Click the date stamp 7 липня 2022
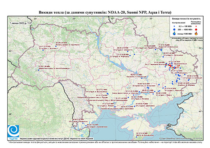The height and width of the screenshot is (148, 210). pyautogui.click(x=21, y=23)
